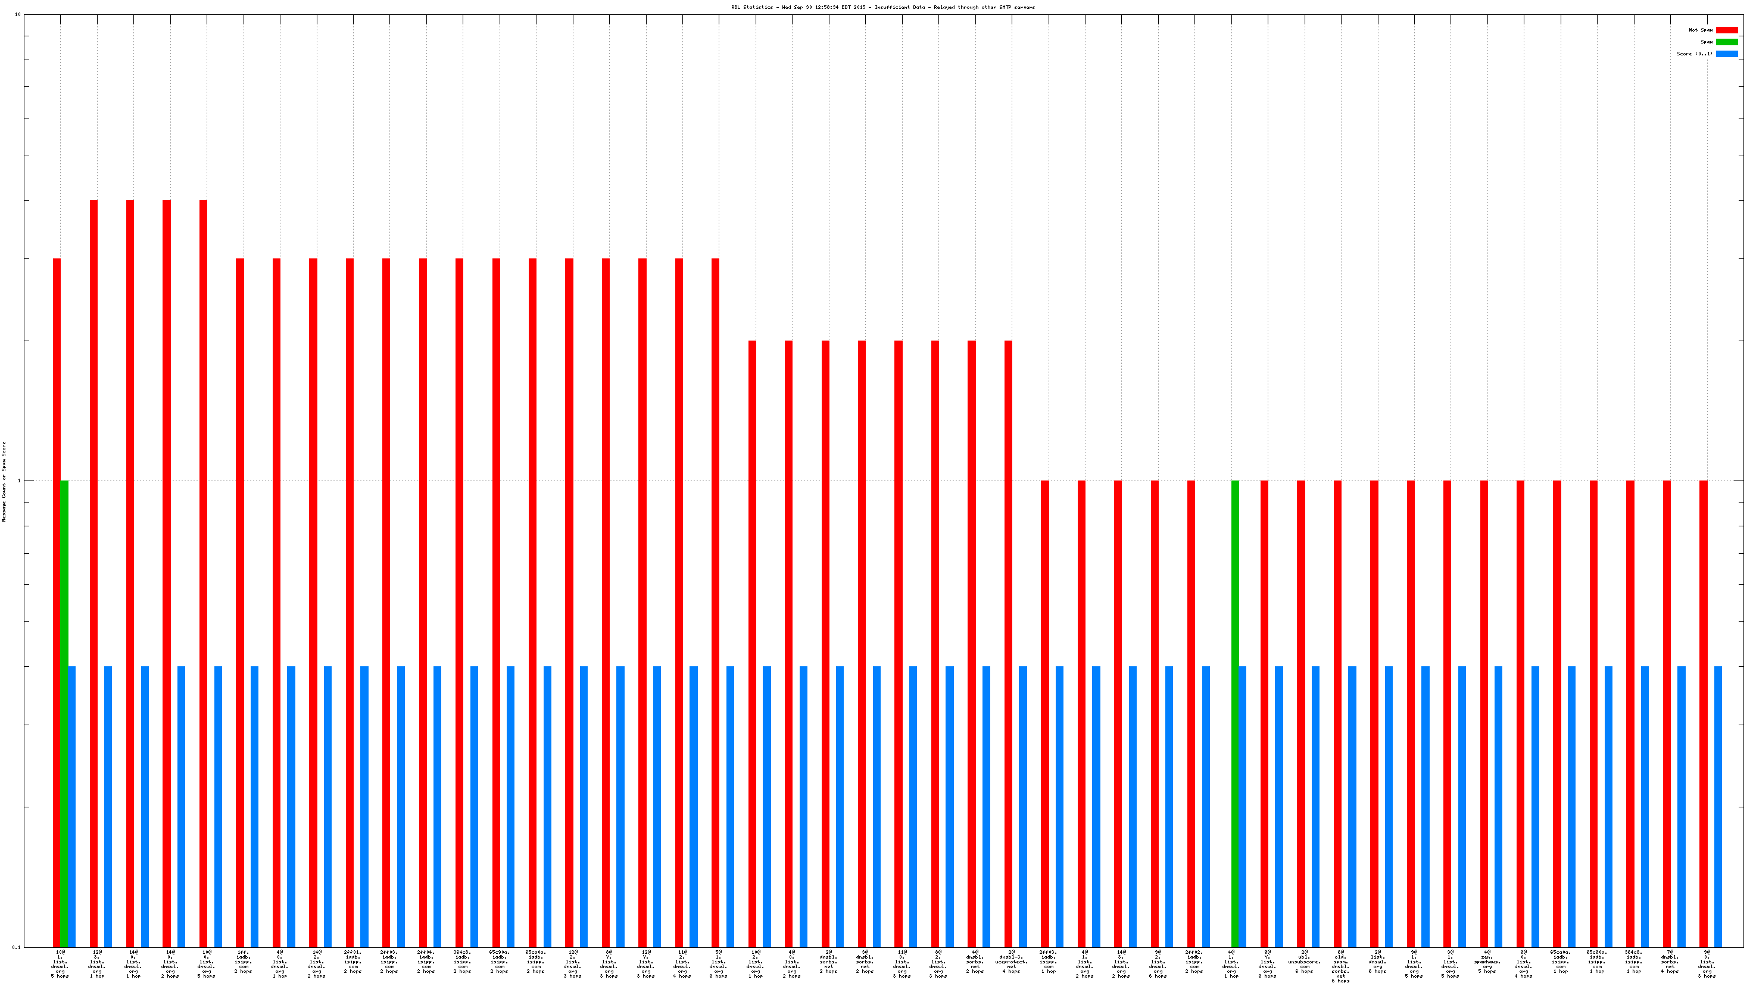
Task: Click the green bar above 4@ 1.list.dnswl.org 1 hop
Action: (x=1235, y=713)
